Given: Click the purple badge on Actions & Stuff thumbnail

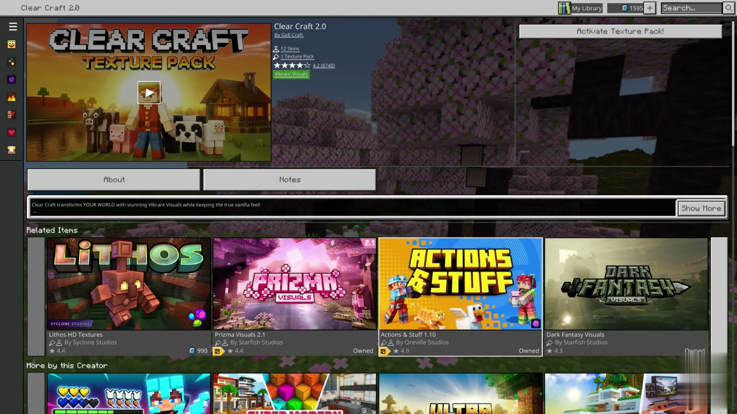Looking at the screenshot, I should point(536,324).
